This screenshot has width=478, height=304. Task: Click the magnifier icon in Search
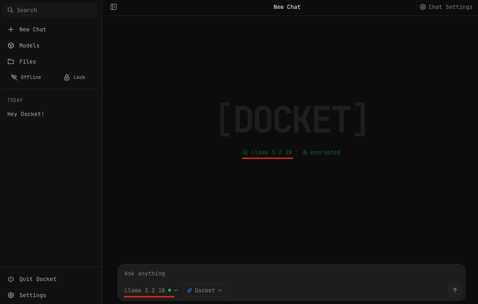pos(10,10)
